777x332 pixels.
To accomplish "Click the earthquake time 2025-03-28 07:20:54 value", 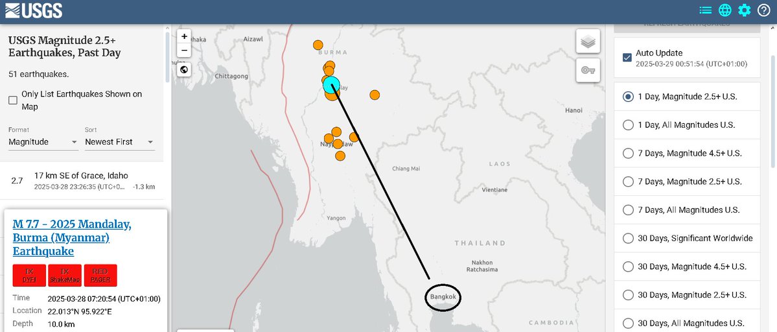I will (104, 300).
